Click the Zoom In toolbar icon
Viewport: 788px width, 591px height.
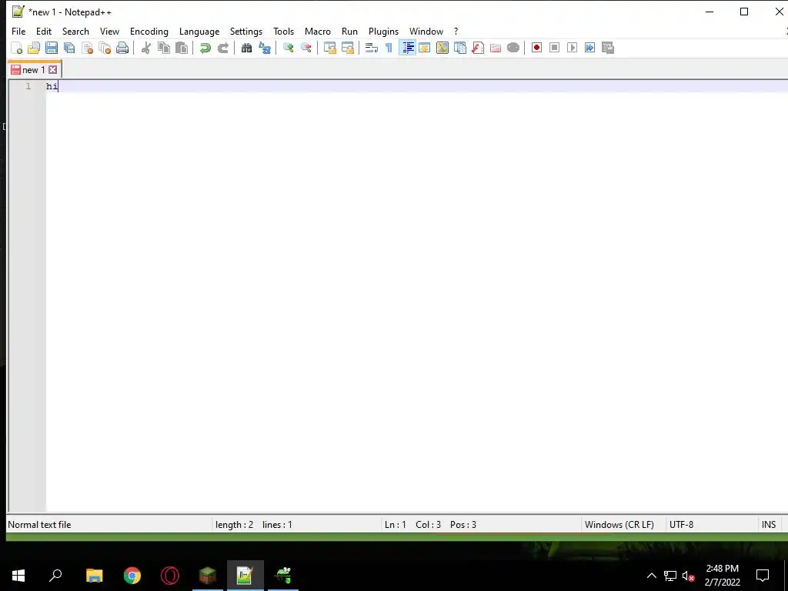(288, 48)
